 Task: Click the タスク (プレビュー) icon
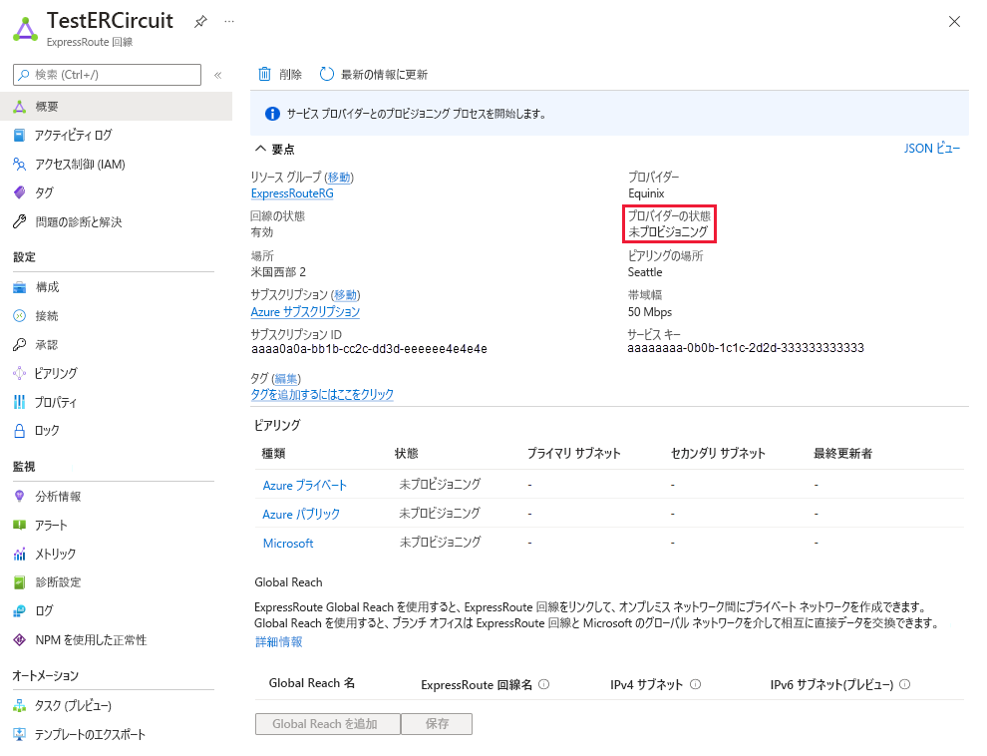[x=20, y=706]
